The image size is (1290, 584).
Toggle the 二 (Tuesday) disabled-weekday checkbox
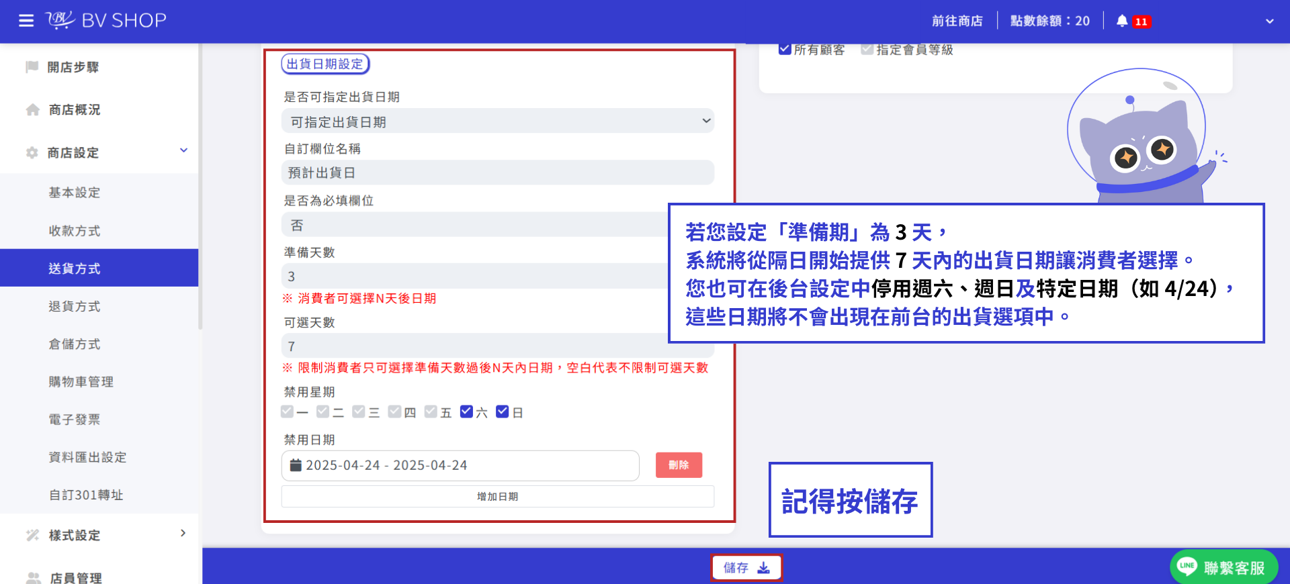[323, 411]
